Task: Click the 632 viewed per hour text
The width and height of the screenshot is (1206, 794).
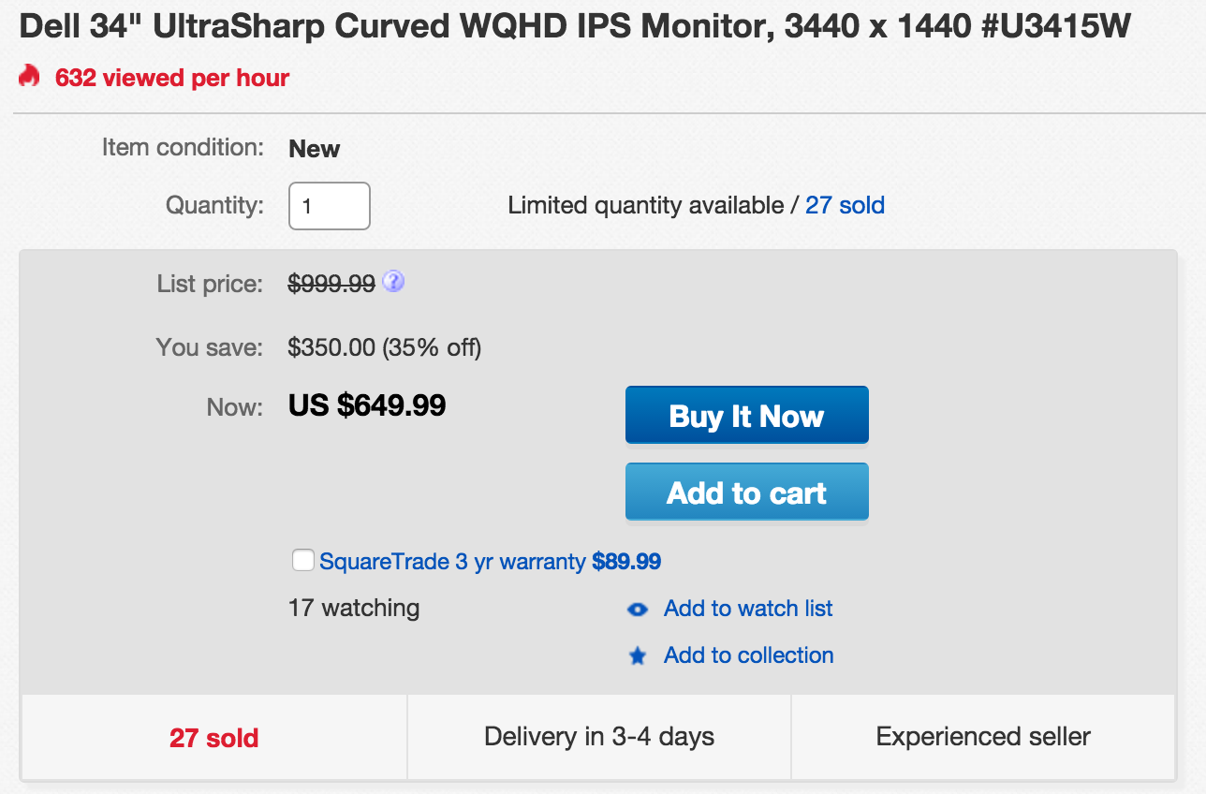Action: coord(172,78)
